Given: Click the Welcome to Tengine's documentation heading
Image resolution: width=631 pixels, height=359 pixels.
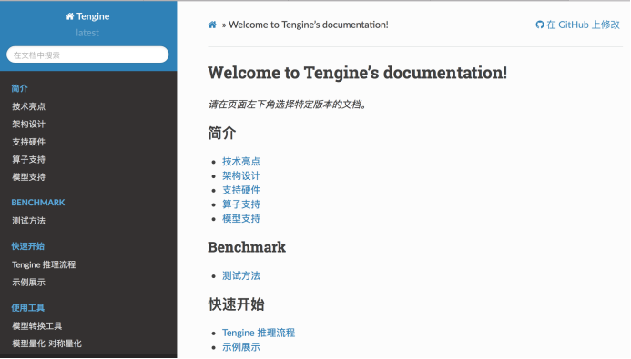Looking at the screenshot, I should (357, 73).
